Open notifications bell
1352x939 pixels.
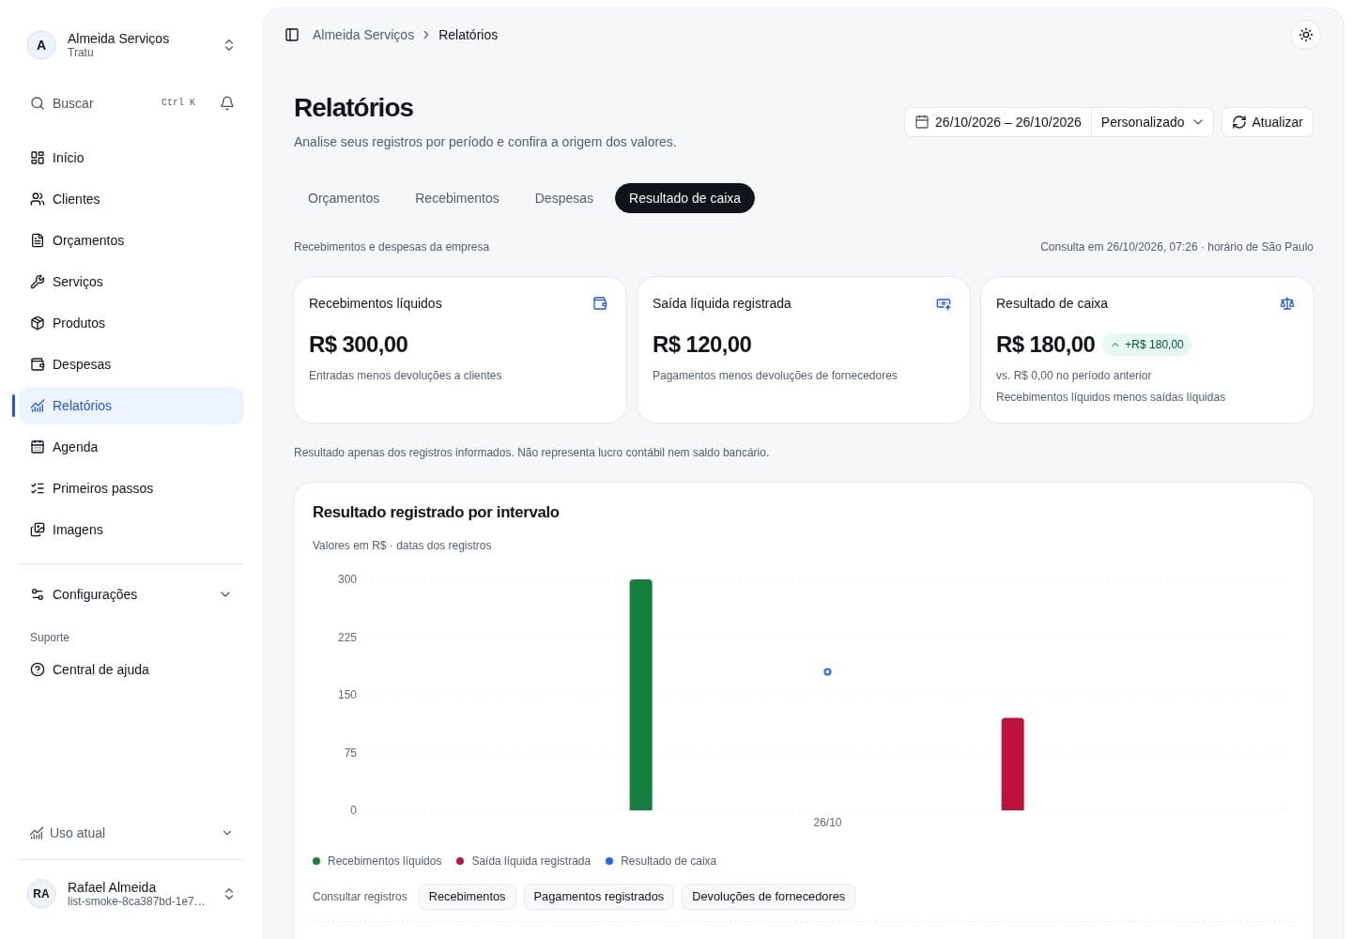[227, 103]
